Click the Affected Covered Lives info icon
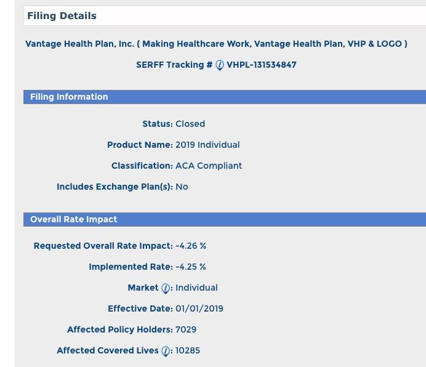Image resolution: width=426 pixels, height=367 pixels. [165, 351]
